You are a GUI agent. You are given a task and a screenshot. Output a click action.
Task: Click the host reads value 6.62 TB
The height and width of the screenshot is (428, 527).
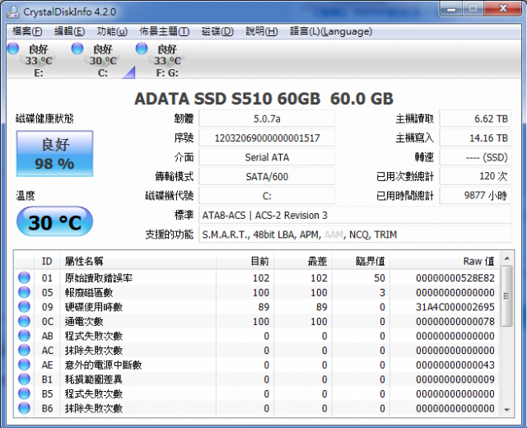coord(475,119)
